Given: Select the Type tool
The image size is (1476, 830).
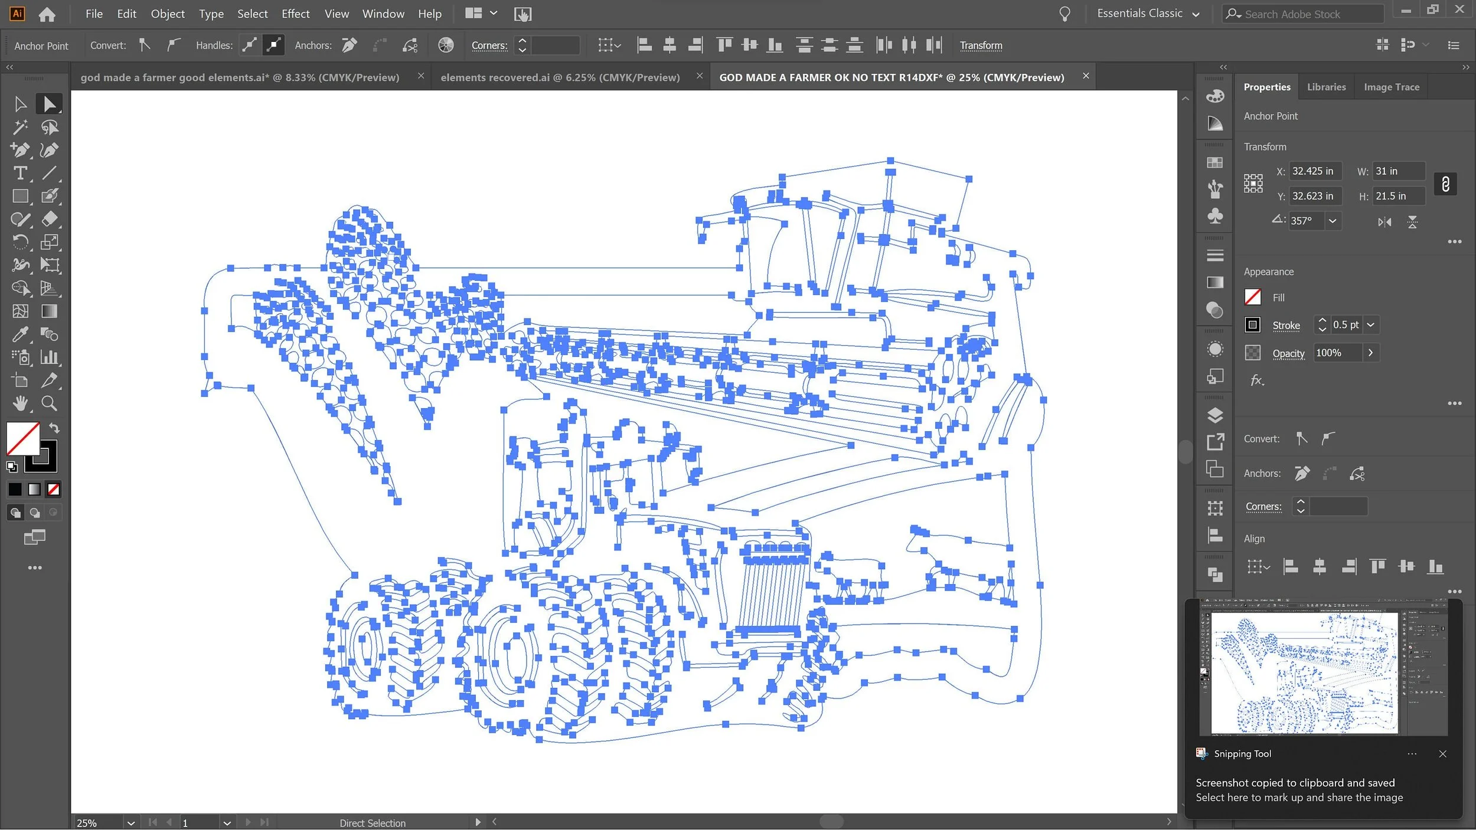Looking at the screenshot, I should coord(20,173).
